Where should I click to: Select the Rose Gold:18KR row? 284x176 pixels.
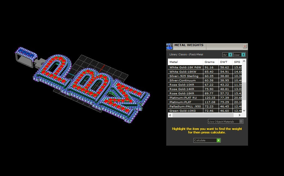(x=205, y=93)
